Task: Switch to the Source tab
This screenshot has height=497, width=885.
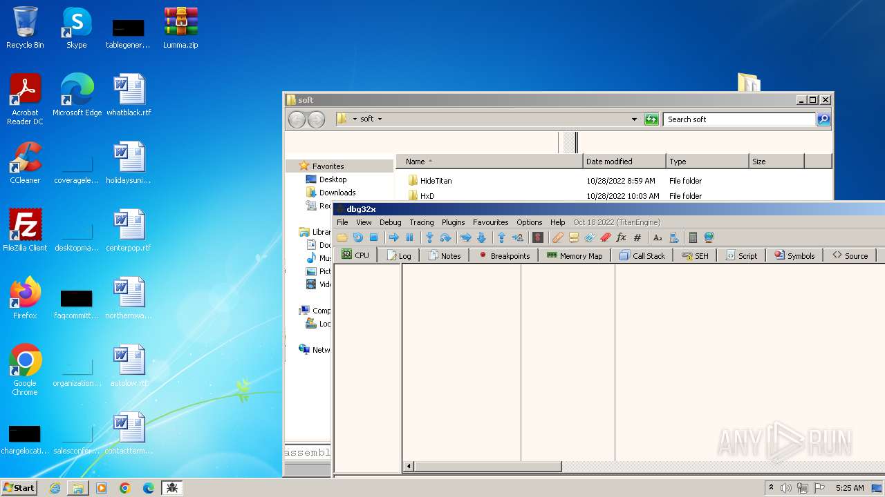Action: (x=850, y=255)
